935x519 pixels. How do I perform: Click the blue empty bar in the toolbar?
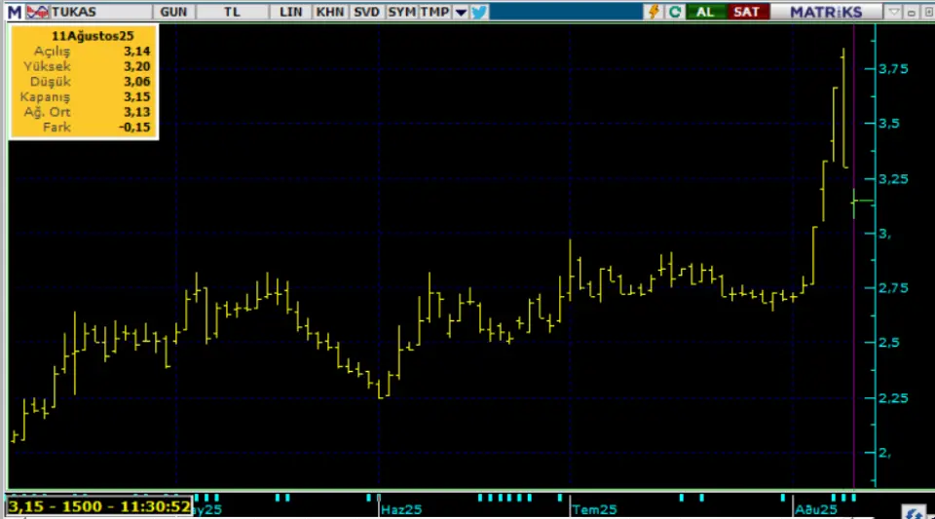(x=566, y=12)
